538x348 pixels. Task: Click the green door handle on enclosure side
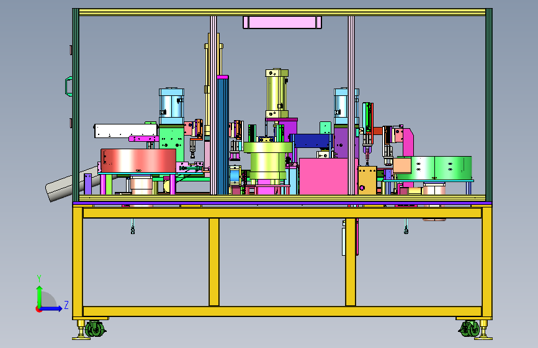coord(69,86)
